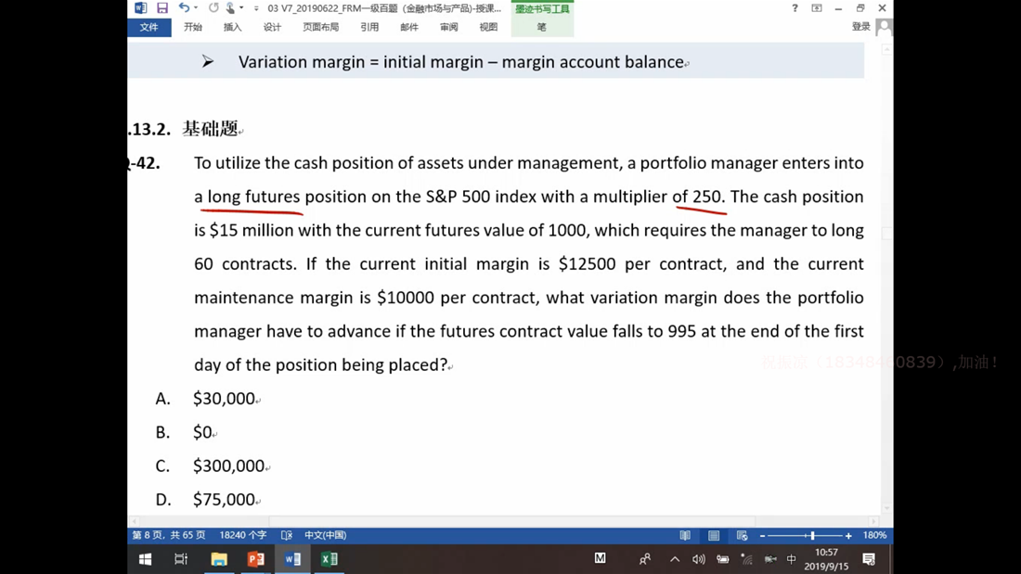Click the touch/mouse mode icon
Screen dimensions: 1021x574
(230, 8)
